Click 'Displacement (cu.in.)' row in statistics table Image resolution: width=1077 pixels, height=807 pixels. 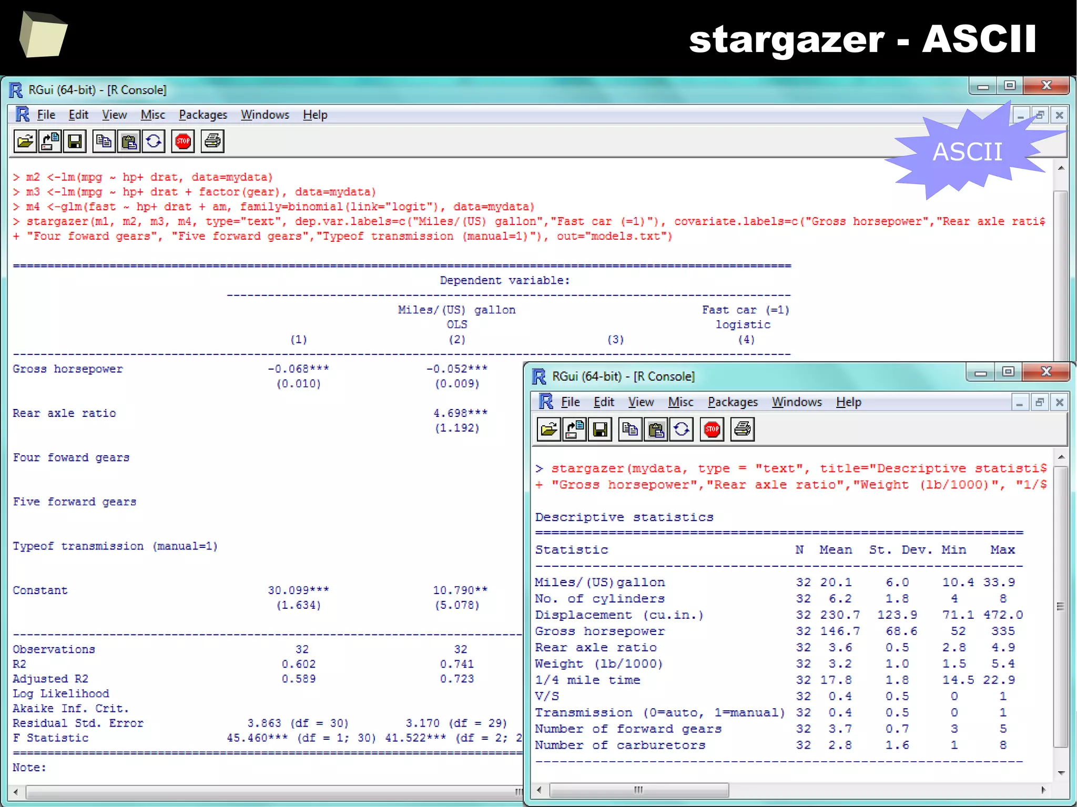pyautogui.click(x=779, y=615)
